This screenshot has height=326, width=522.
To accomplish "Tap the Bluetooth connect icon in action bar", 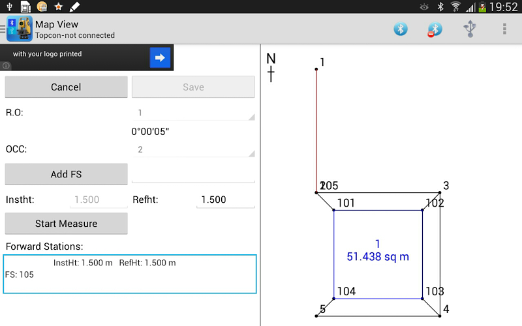I will click(x=400, y=29).
